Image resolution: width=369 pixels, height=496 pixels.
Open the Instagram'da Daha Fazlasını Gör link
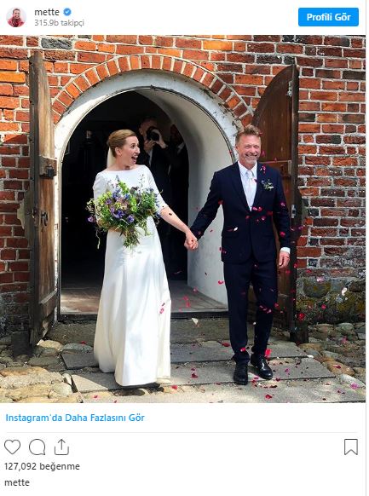[x=75, y=418]
